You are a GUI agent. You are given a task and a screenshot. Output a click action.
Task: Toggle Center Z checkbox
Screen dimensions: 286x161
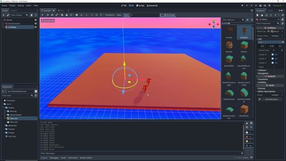coord(273,63)
